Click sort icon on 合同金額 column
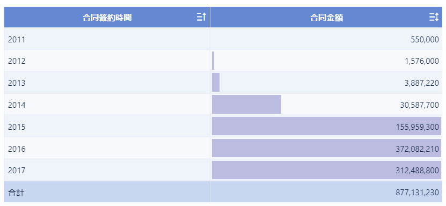Screen dimensions: 446x206 [434, 17]
